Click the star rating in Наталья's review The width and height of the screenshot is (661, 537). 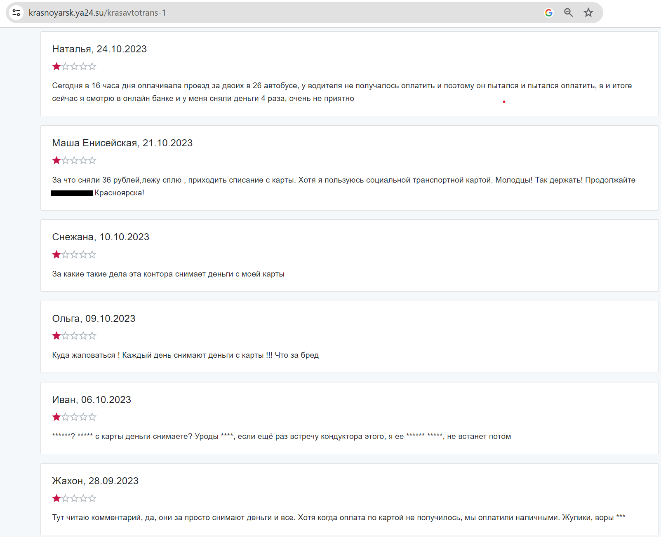click(x=74, y=66)
